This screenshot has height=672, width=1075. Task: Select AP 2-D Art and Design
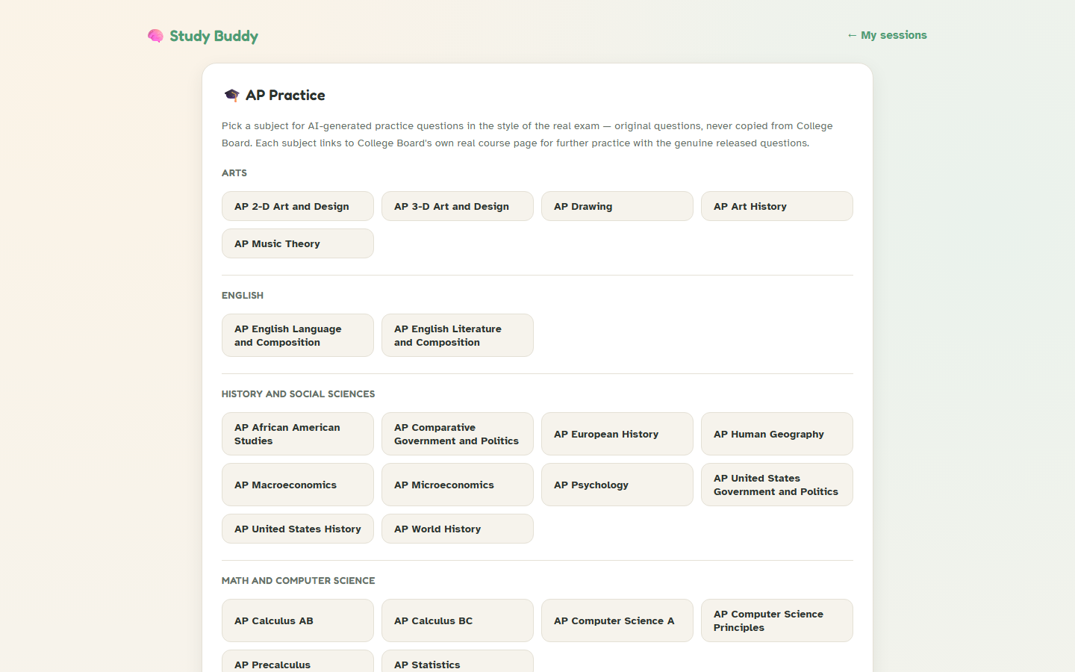(298, 206)
